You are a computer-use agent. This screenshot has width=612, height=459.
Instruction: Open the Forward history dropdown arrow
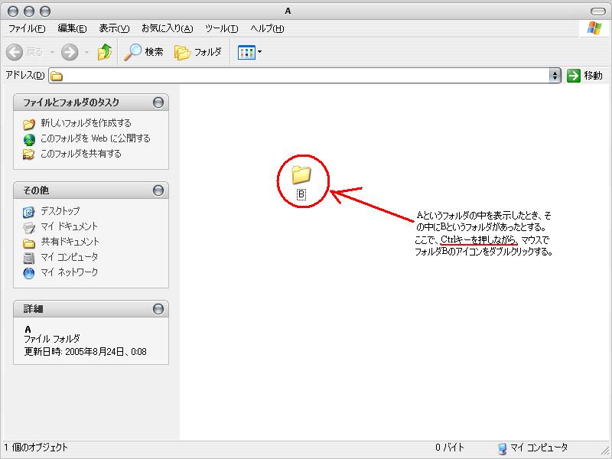pyautogui.click(x=86, y=52)
